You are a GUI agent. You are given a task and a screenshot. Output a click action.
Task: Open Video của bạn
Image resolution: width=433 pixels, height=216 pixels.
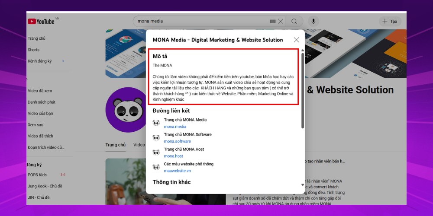click(40, 113)
